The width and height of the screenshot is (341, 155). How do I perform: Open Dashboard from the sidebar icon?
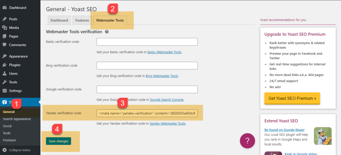(4, 8)
